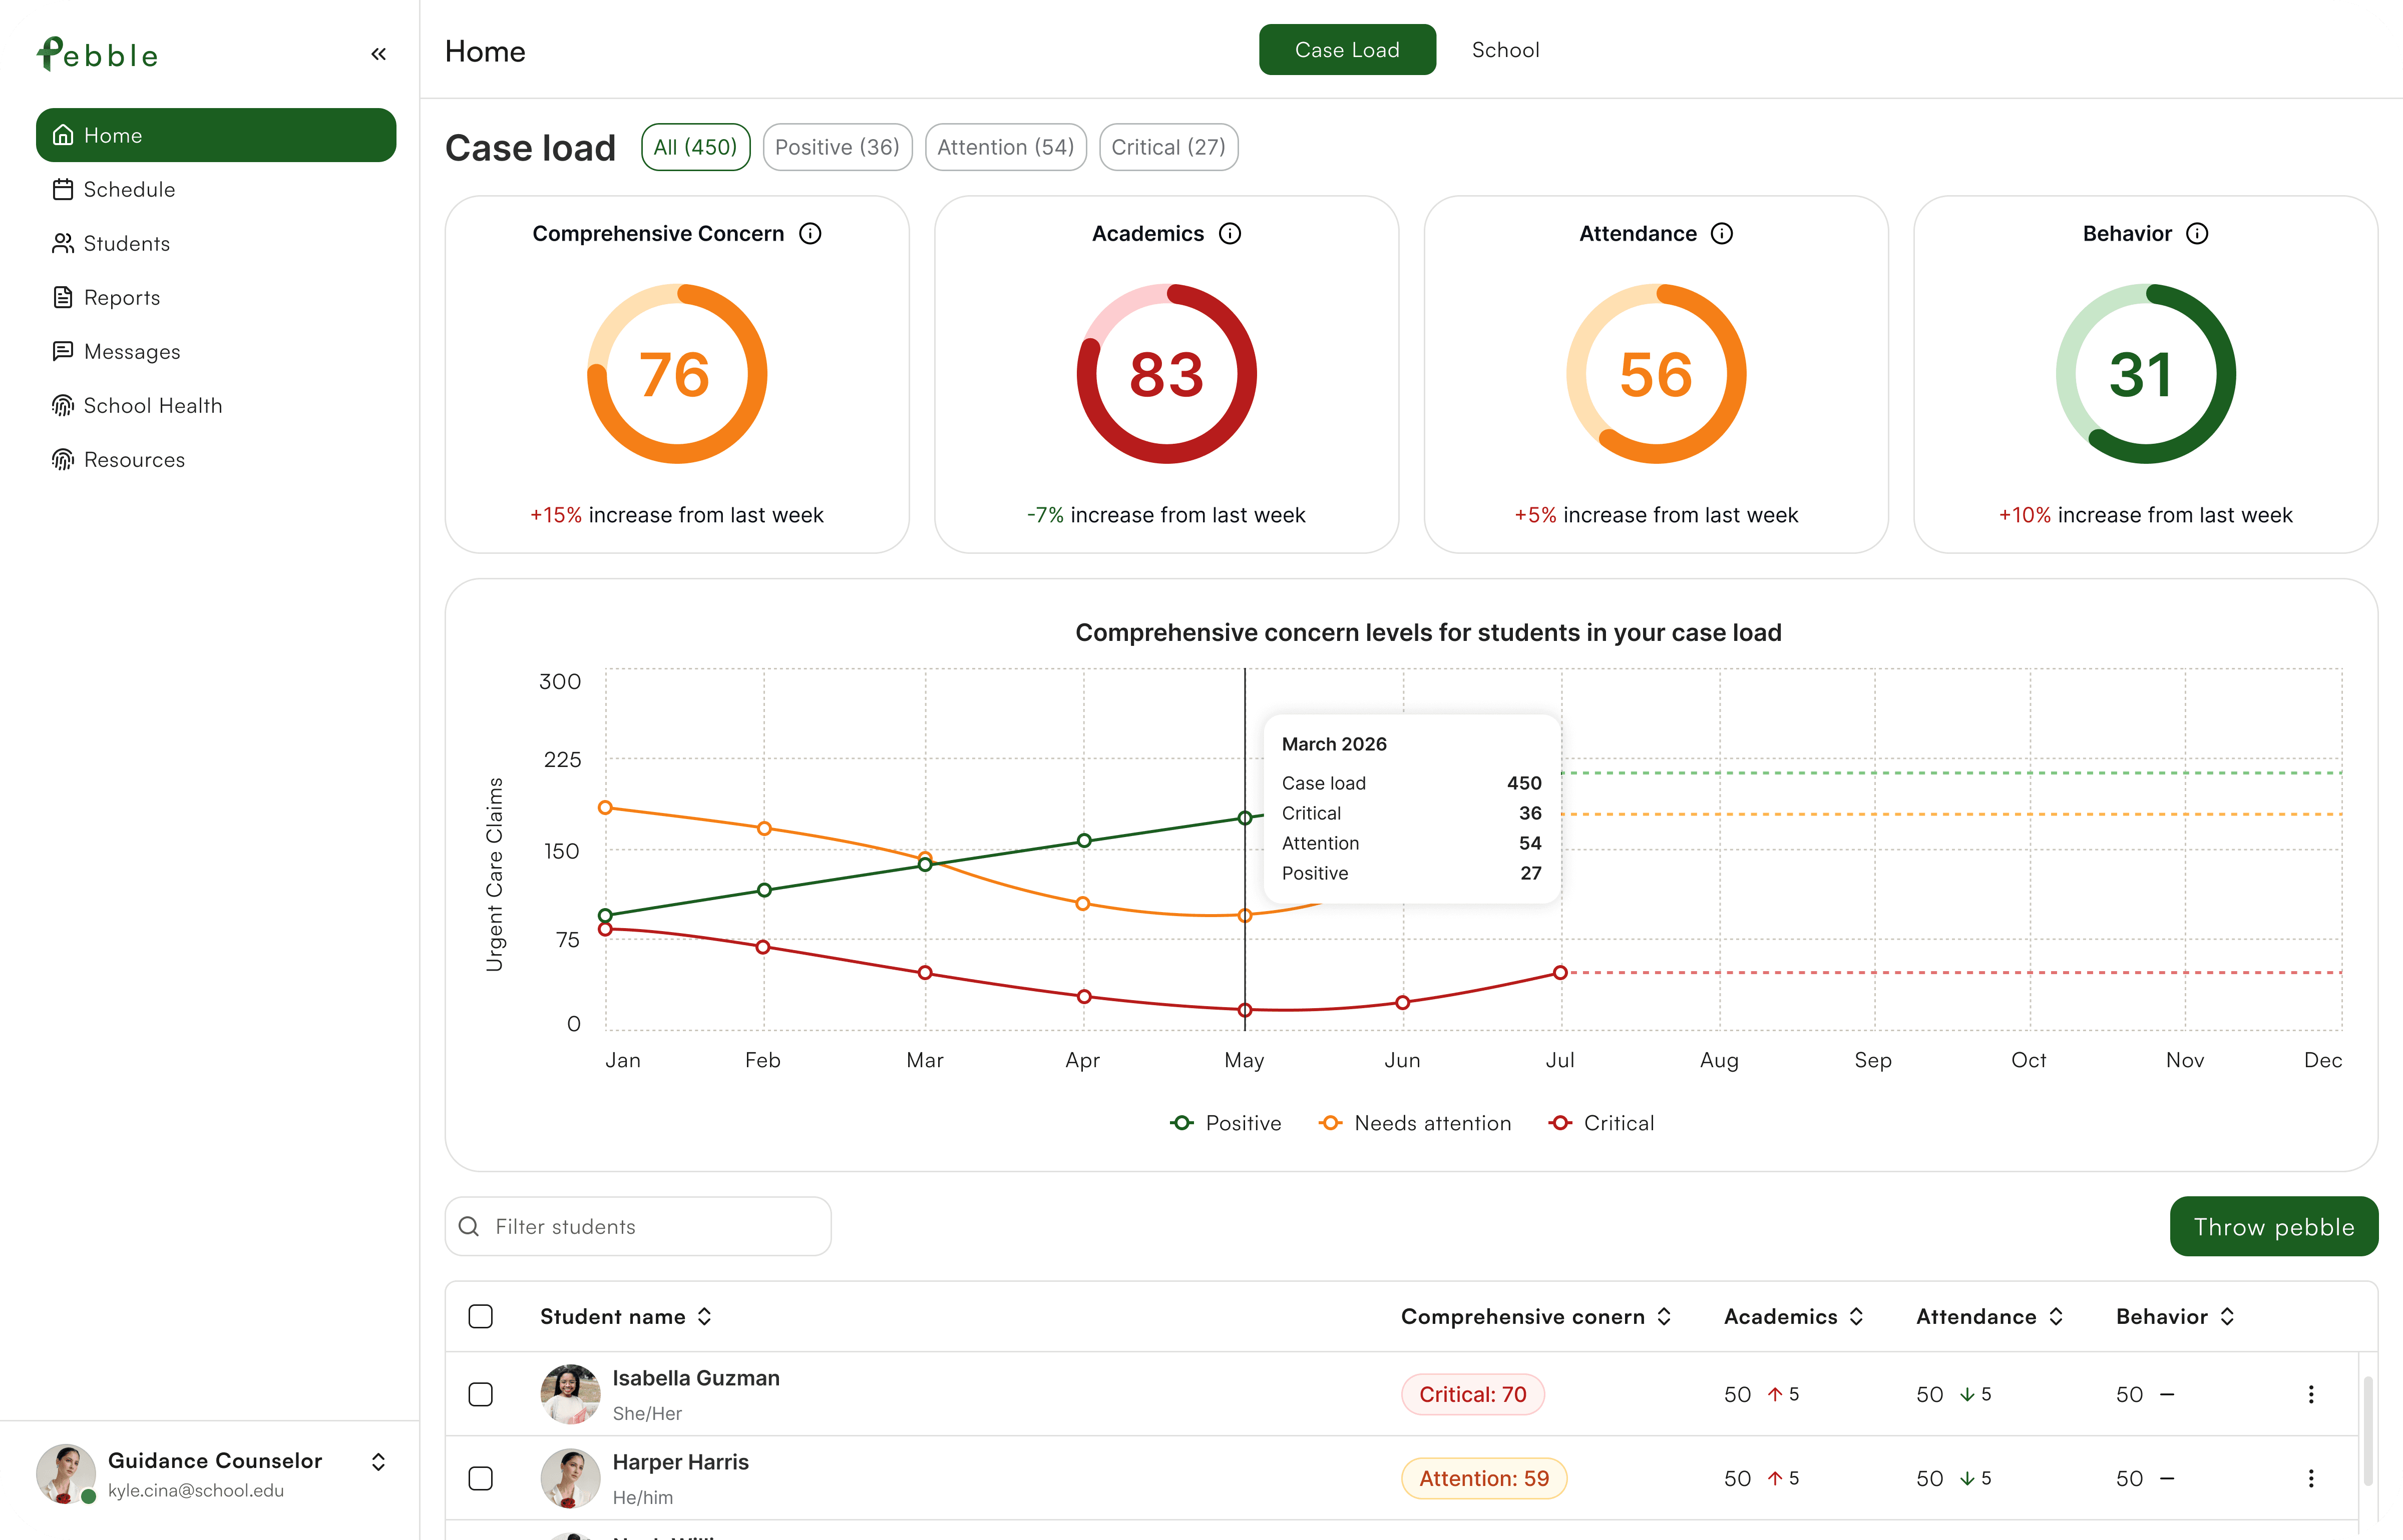Click the School Health fingerprint icon
2403x1540 pixels.
coord(63,405)
